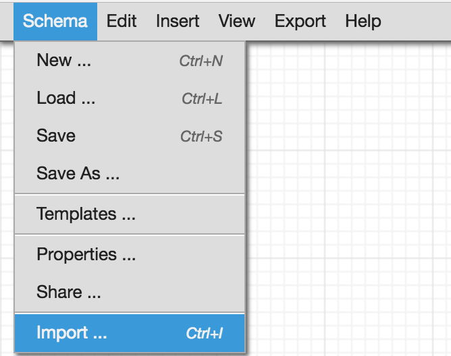Image resolution: width=451 pixels, height=356 pixels.
Task: Click the empty grid canvas area
Action: tap(348, 198)
